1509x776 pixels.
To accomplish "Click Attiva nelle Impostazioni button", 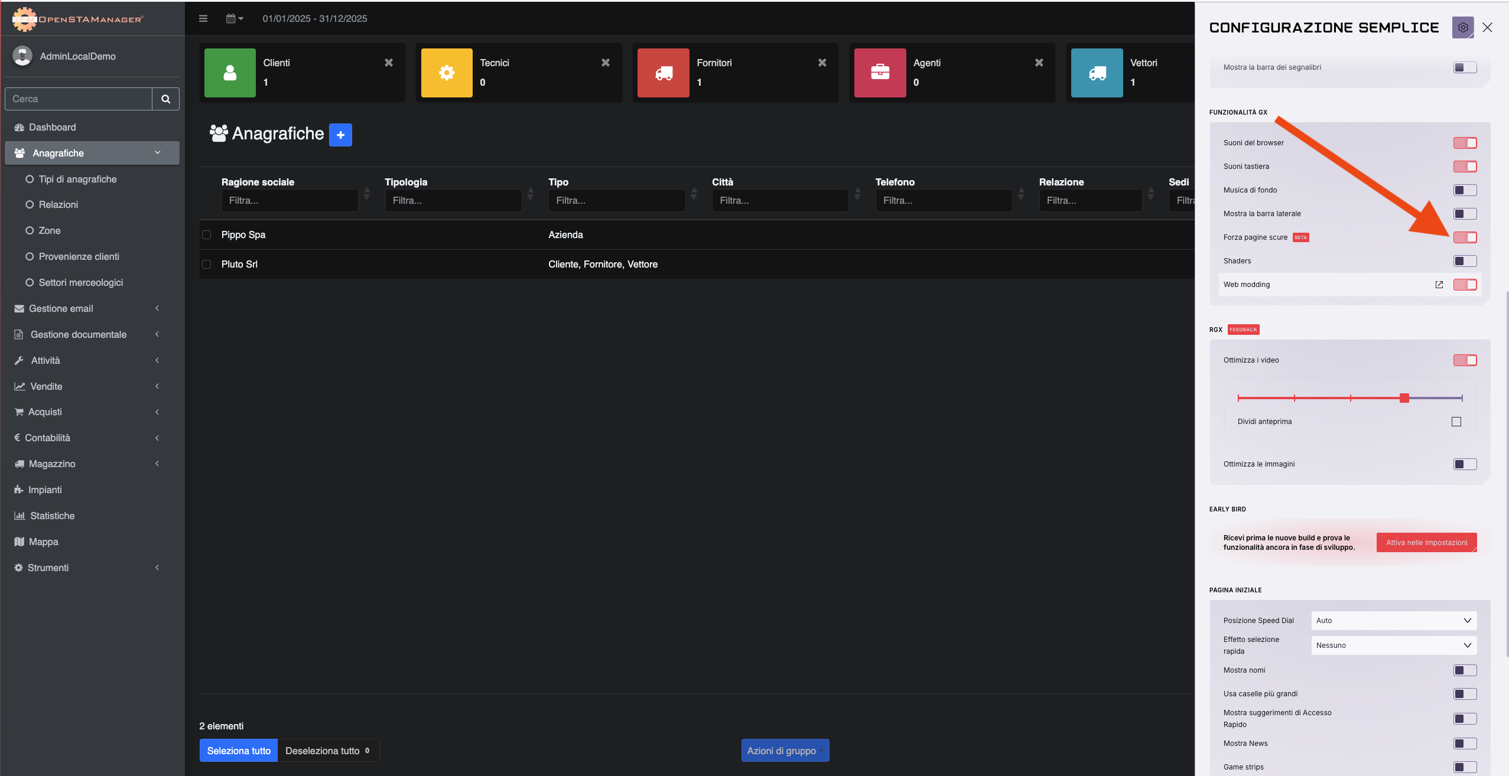I will pos(1426,543).
